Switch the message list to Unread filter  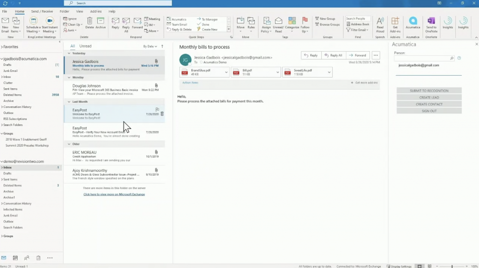(85, 46)
